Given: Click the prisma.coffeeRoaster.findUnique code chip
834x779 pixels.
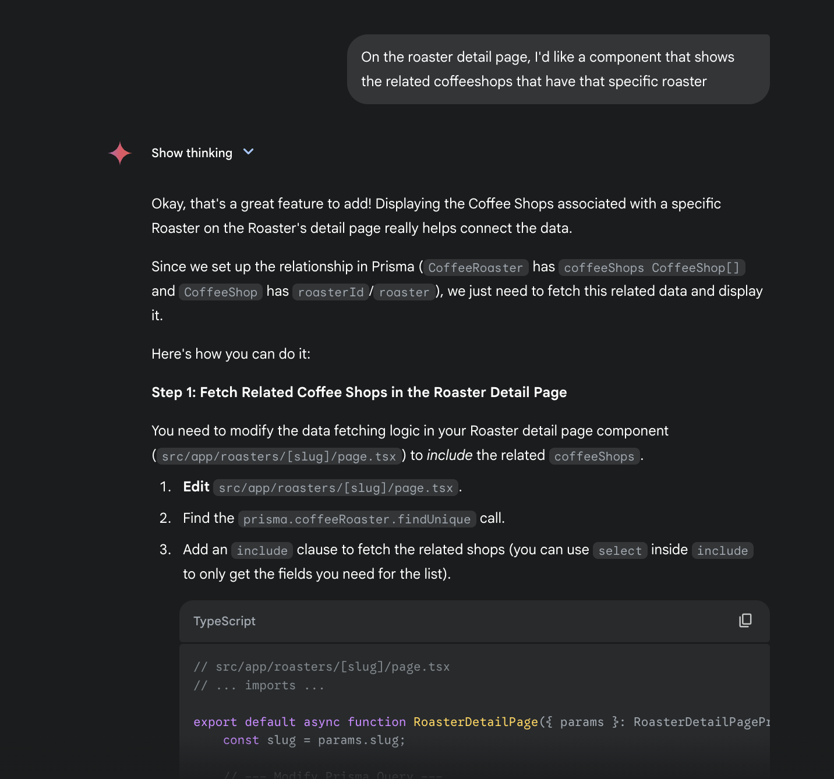Looking at the screenshot, I should click(357, 519).
